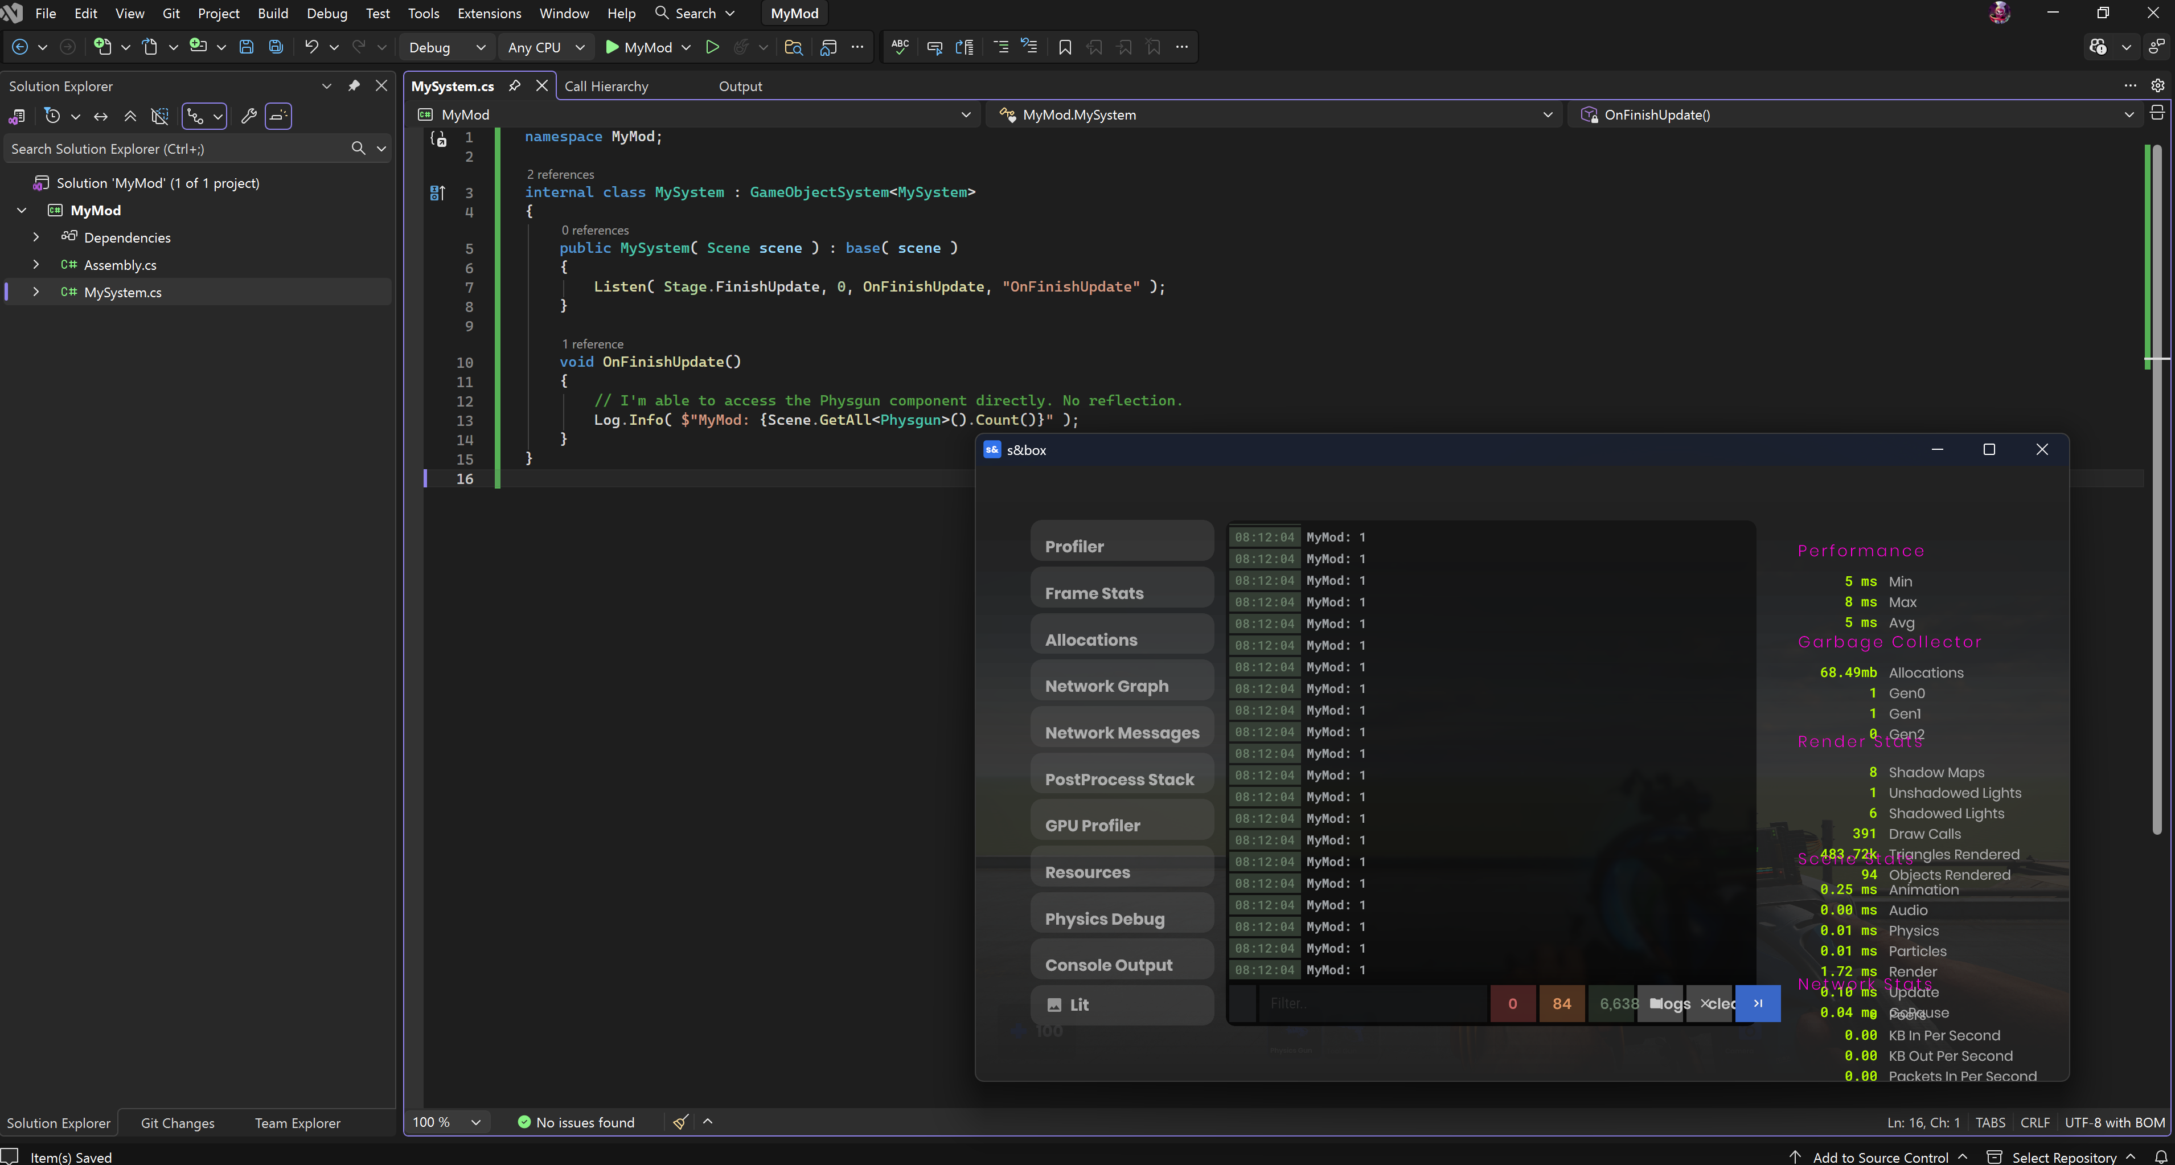Start debugging with the green MyMod play button
The image size is (2175, 1165).
(640, 47)
